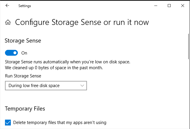Click 'Delete temporary files that my apps aren't using' label
Screen dimensions: 190x129
60,123
